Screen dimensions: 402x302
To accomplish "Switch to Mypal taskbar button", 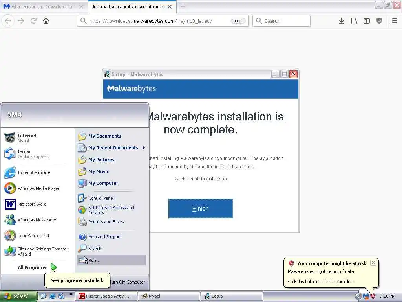I will [x=169, y=296].
